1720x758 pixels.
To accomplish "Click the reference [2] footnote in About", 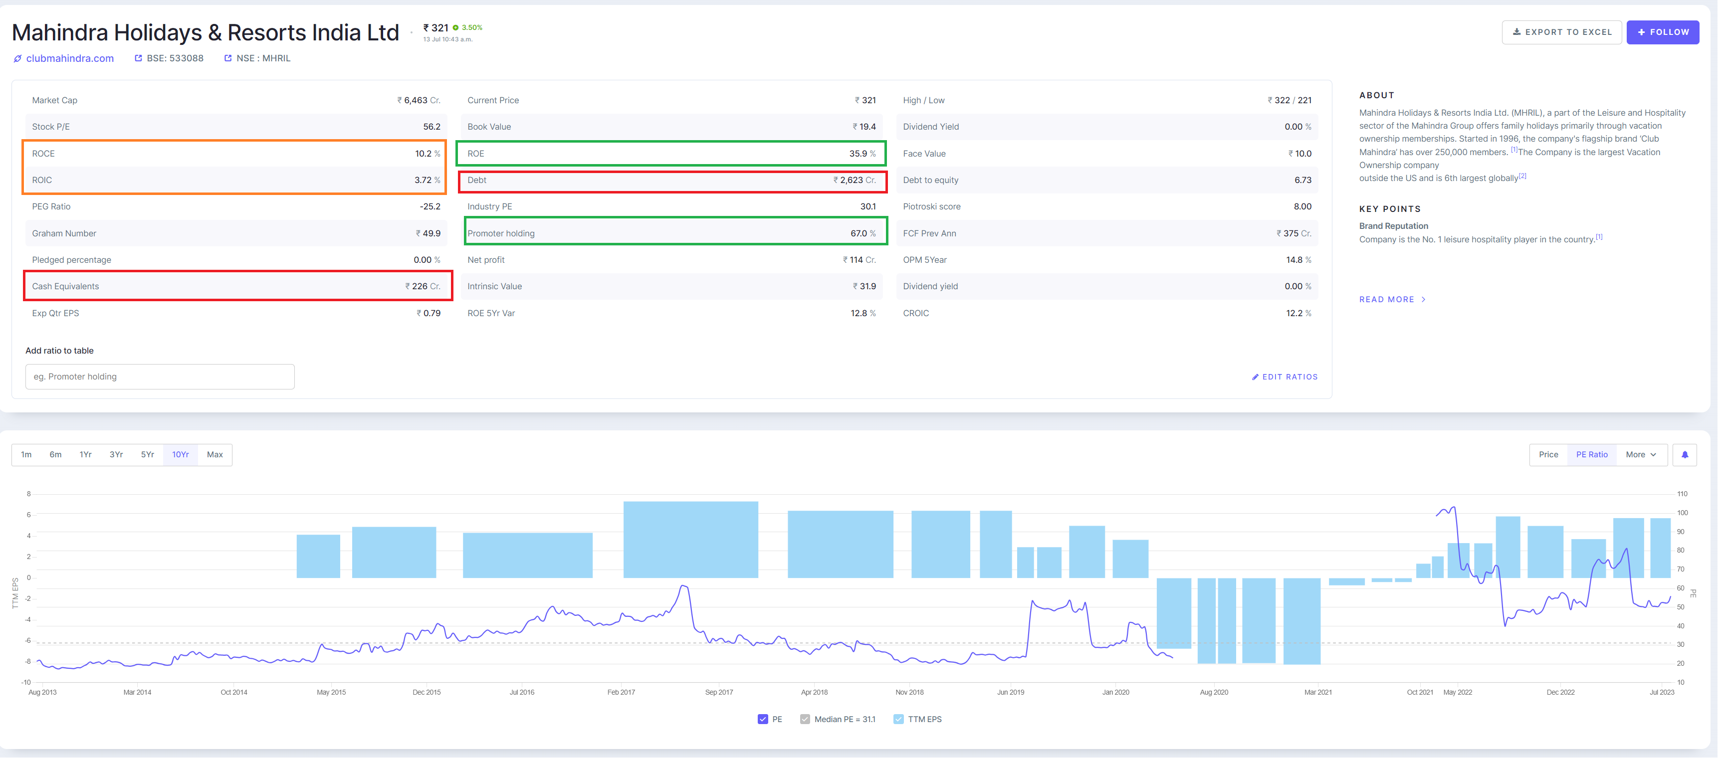I will [x=1522, y=176].
